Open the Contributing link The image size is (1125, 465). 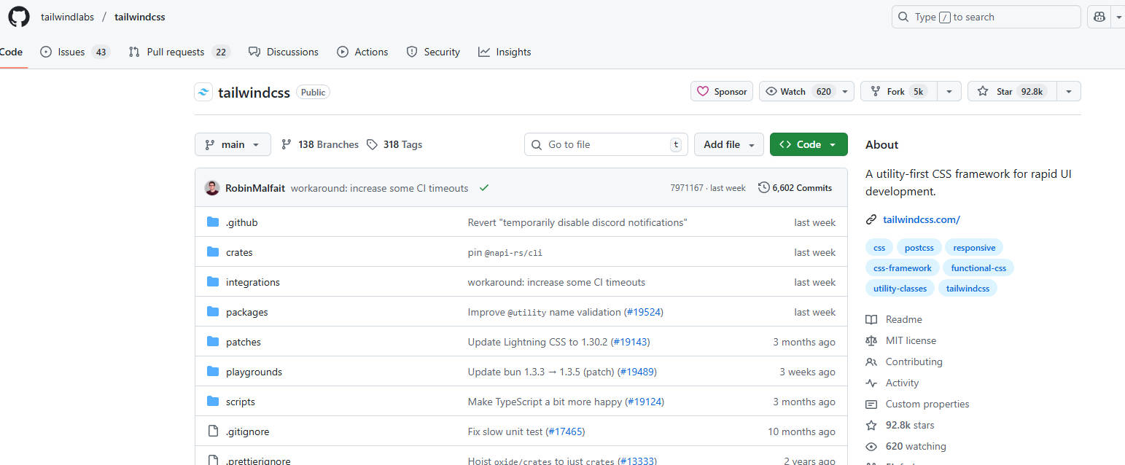click(x=904, y=362)
